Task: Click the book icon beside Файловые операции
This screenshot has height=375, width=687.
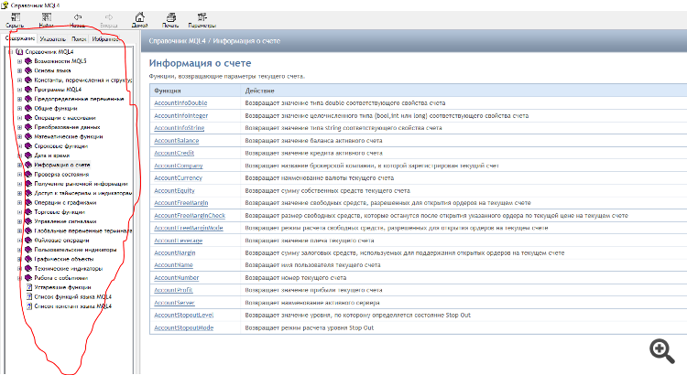Action: [x=28, y=241]
